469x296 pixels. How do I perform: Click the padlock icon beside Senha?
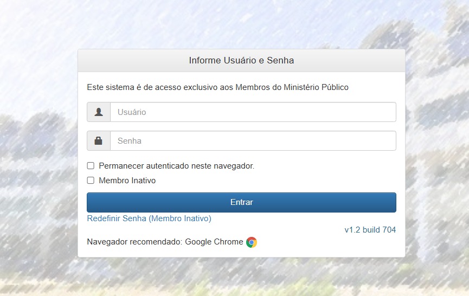99,141
